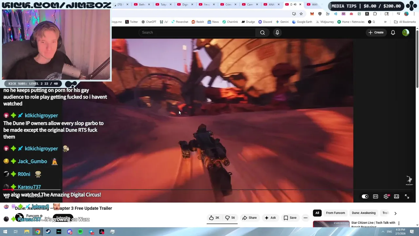
Task: Open the ChatGPT bookmark
Action: pyautogui.click(x=149, y=22)
